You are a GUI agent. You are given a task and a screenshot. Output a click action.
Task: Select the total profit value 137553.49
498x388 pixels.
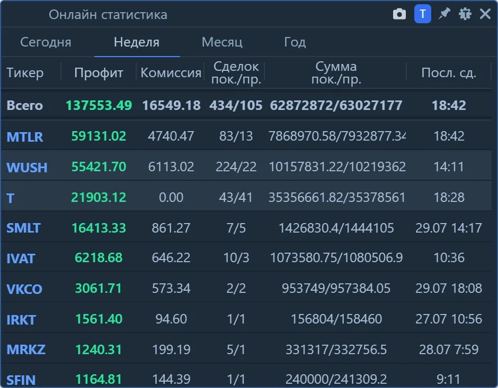coord(99,105)
